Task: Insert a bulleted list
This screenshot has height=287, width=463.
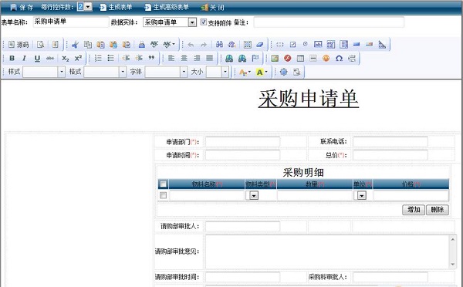Action: (x=110, y=58)
